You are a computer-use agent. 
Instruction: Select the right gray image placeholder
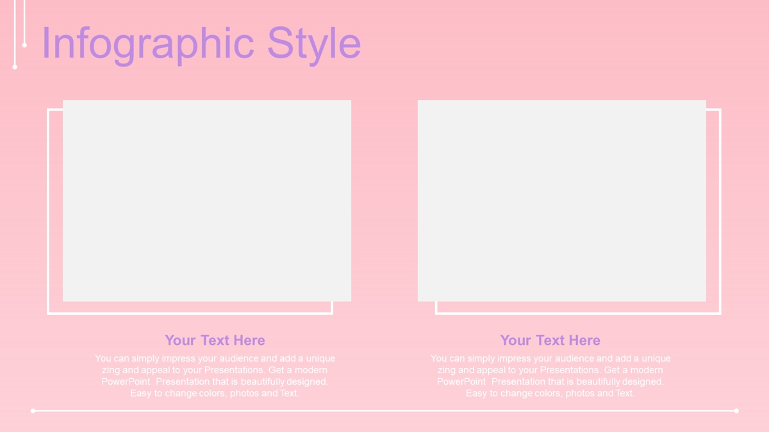562,200
